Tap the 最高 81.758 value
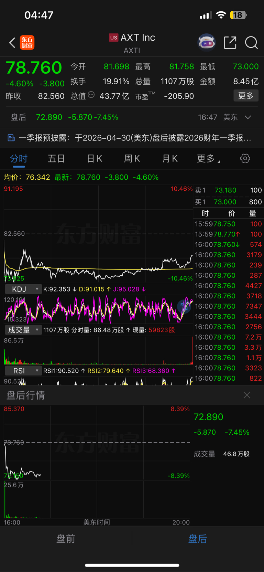Viewport: 264px width, 572px height. (181, 67)
